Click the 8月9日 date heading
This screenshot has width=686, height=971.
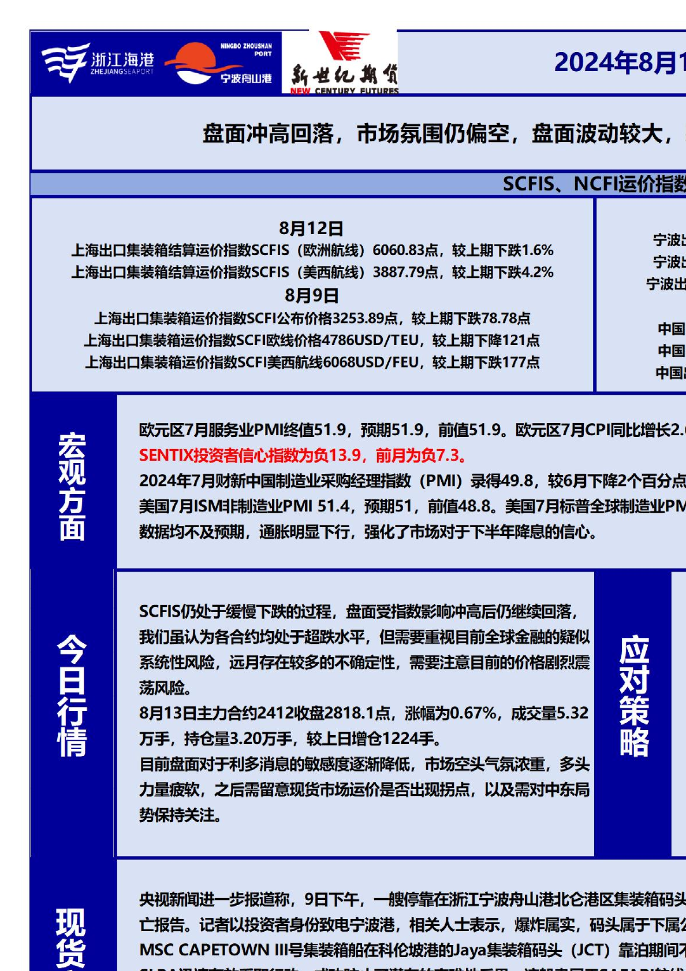[x=311, y=295]
